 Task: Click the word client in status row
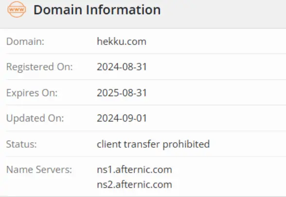point(109,144)
